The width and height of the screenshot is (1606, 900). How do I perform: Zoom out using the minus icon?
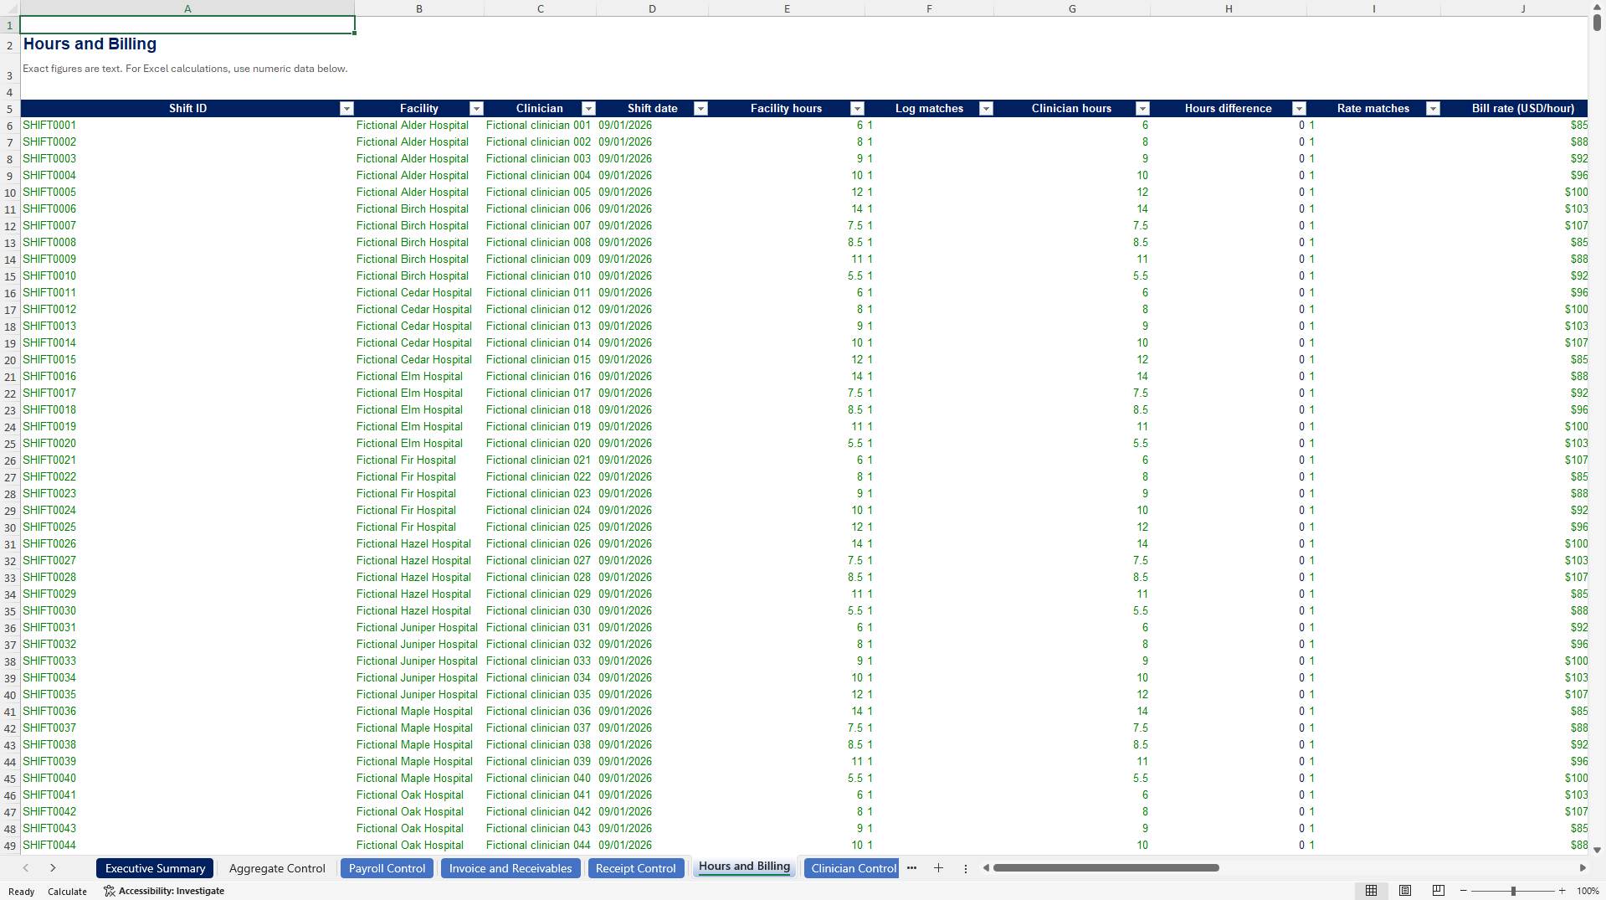point(1464,891)
